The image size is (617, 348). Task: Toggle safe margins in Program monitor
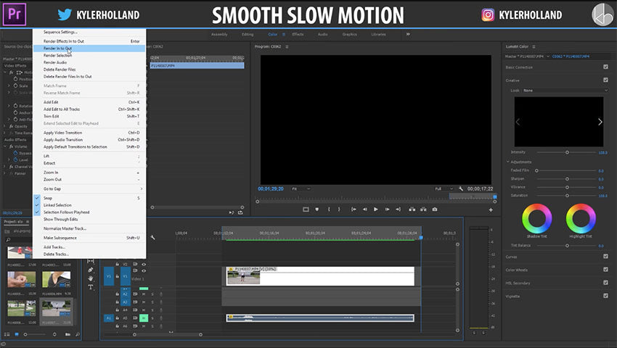click(306, 210)
